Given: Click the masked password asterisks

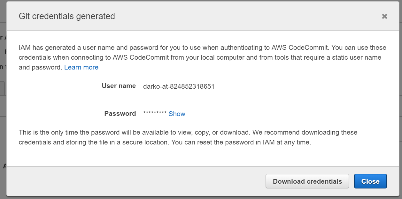Looking at the screenshot, I should [x=155, y=114].
